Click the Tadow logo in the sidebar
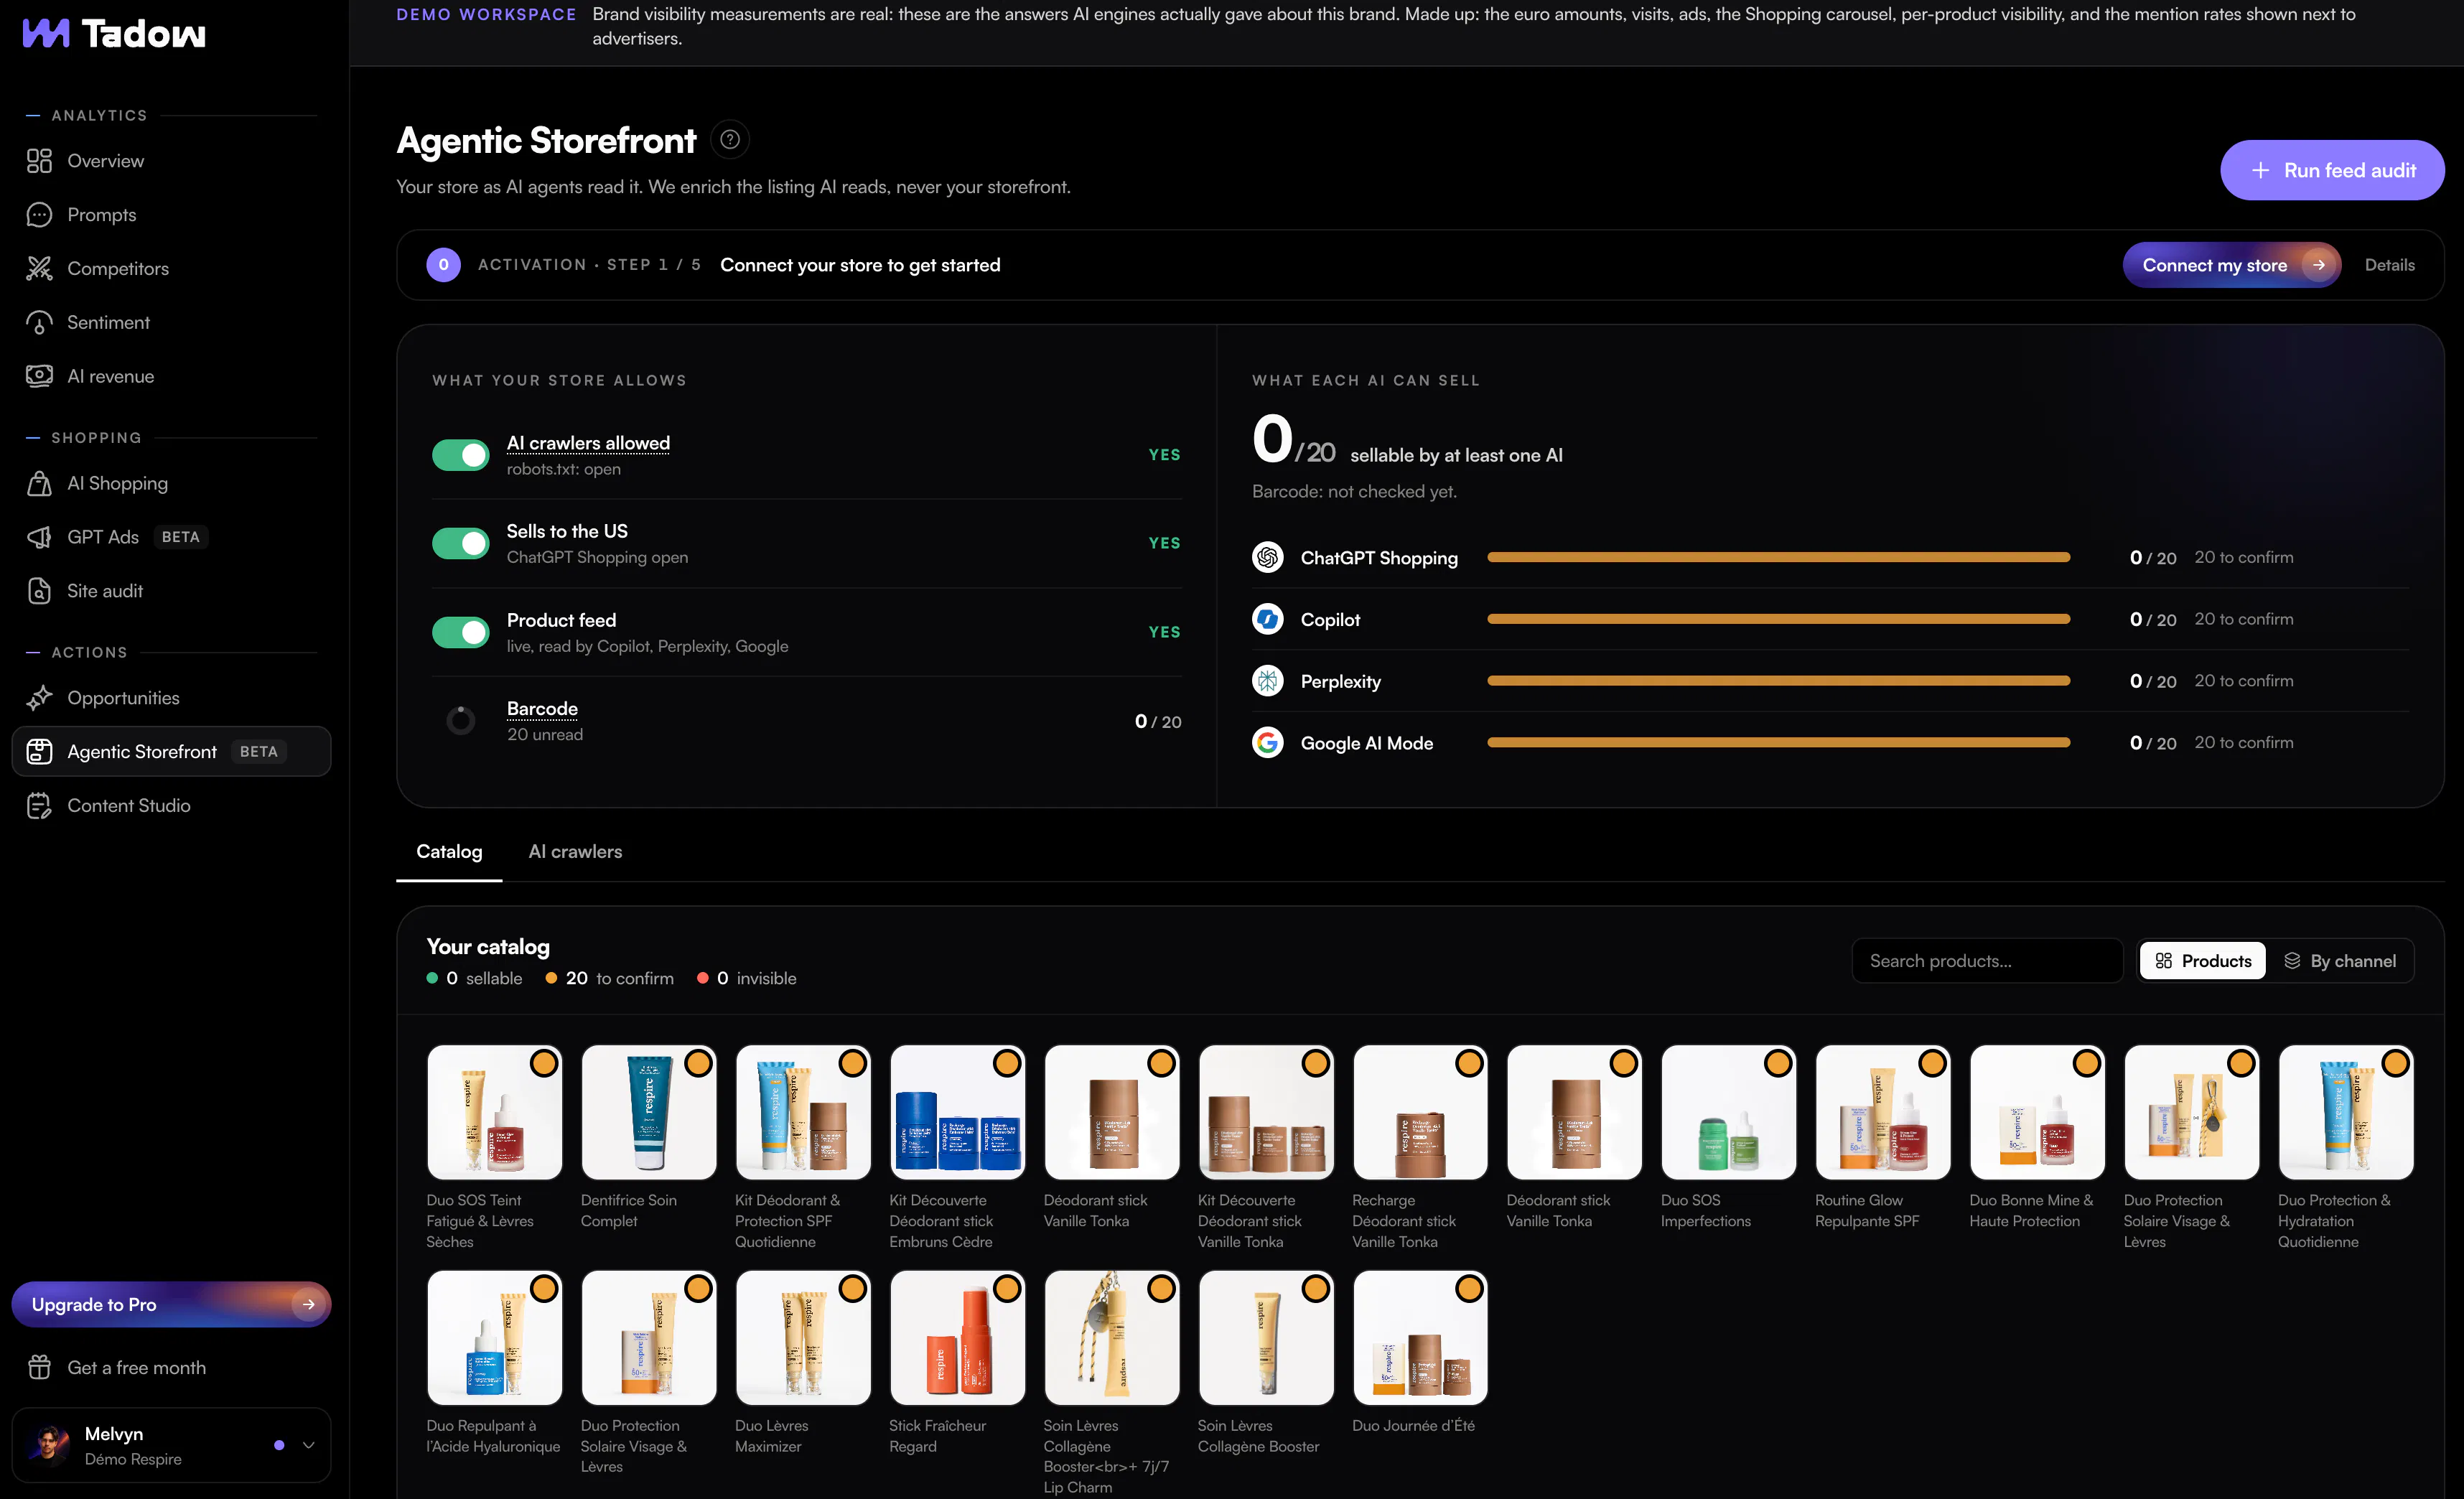 point(114,34)
